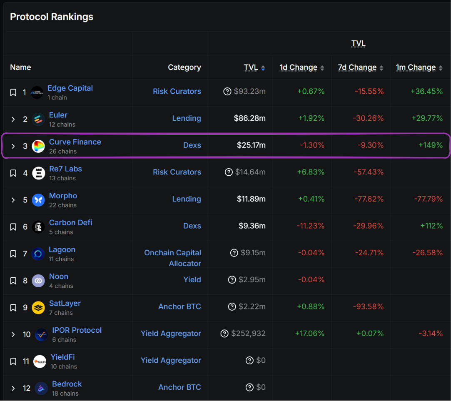Sort table by TVL column

254,67
